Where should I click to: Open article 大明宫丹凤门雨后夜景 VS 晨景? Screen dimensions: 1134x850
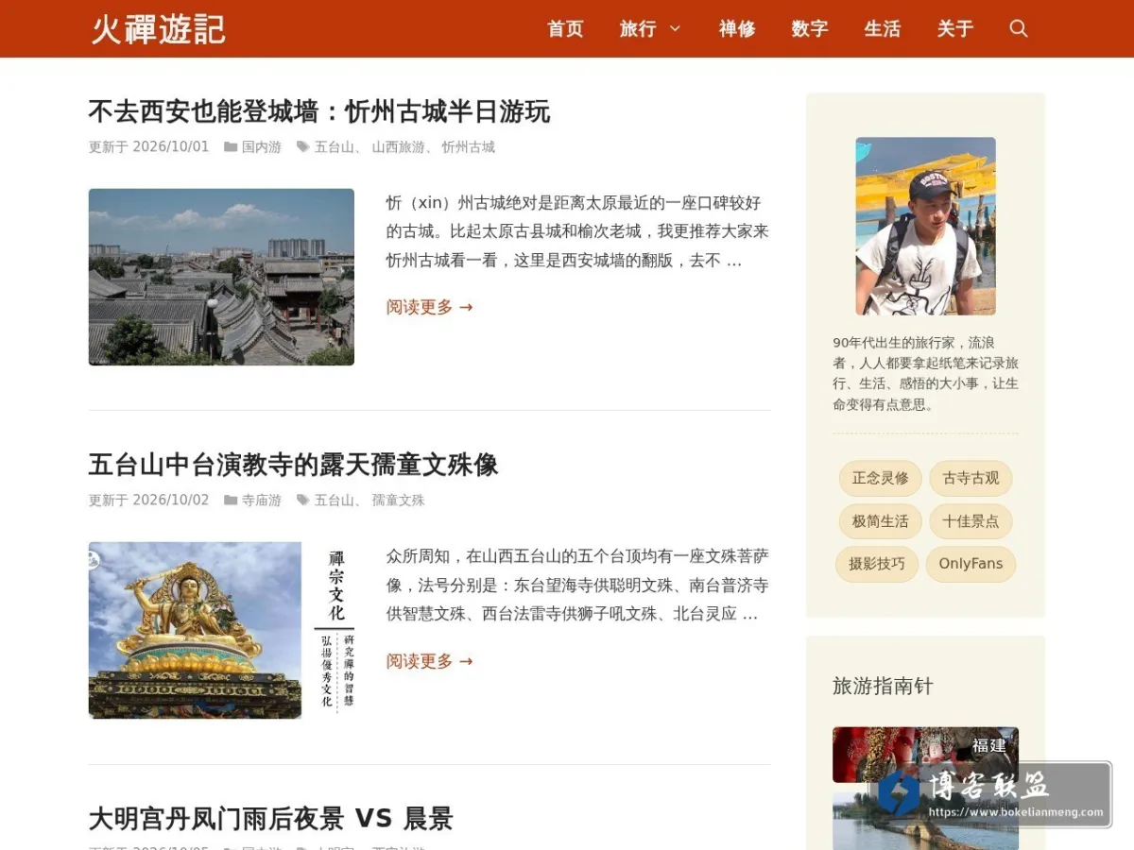270,818
